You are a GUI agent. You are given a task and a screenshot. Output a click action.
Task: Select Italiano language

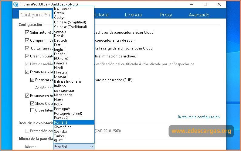(x=74, y=86)
